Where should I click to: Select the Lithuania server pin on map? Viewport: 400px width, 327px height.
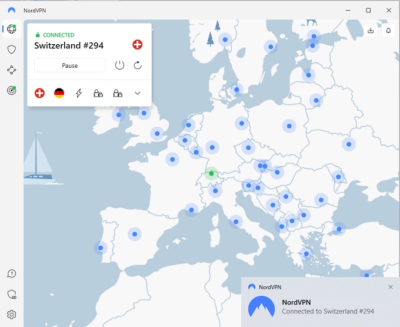tap(316, 100)
